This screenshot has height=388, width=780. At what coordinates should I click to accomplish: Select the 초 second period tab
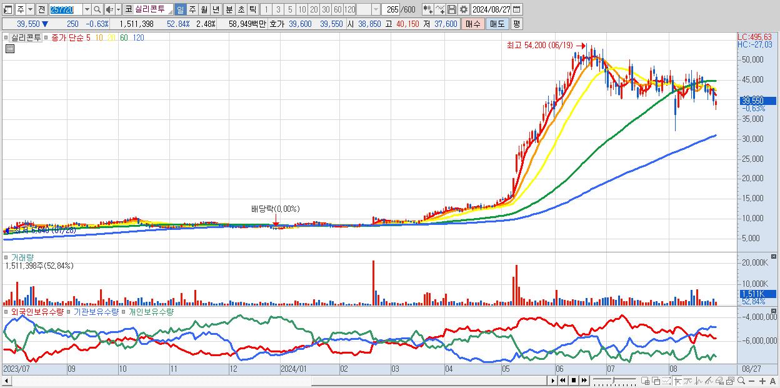241,9
